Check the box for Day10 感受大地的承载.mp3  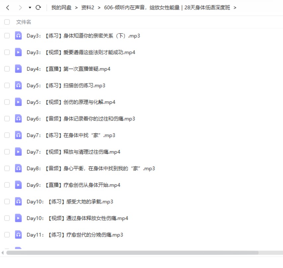click(7, 202)
